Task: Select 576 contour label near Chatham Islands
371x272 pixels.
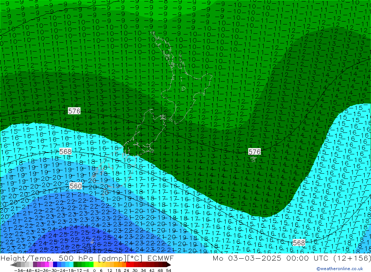Action: click(255, 152)
